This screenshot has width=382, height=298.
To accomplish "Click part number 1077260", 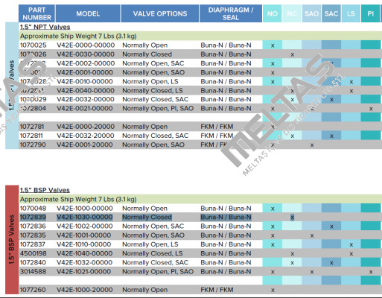I will 33,290.
